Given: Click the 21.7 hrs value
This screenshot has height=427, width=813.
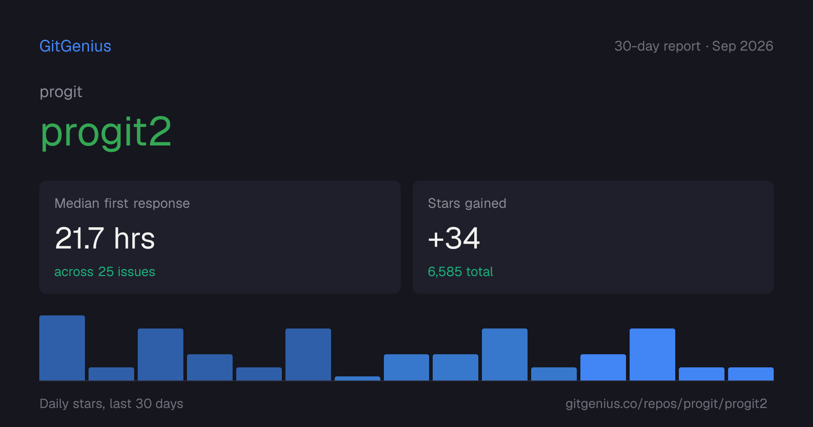Looking at the screenshot, I should [x=105, y=238].
